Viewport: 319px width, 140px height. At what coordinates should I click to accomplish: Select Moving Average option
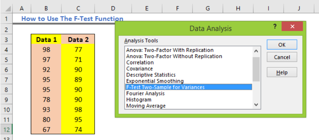146,106
